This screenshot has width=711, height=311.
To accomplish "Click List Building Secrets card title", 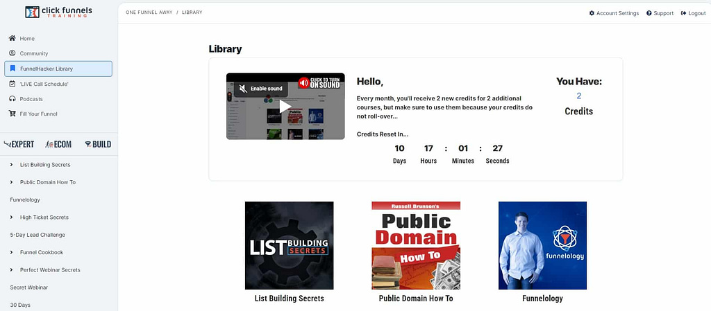I will [290, 299].
